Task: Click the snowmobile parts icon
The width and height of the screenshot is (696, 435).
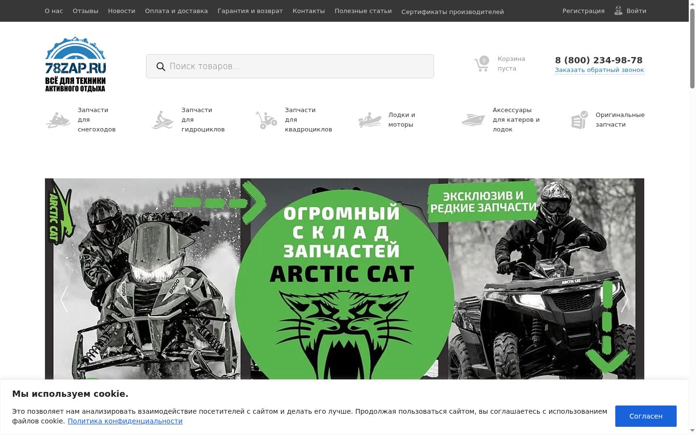Action: pos(58,120)
